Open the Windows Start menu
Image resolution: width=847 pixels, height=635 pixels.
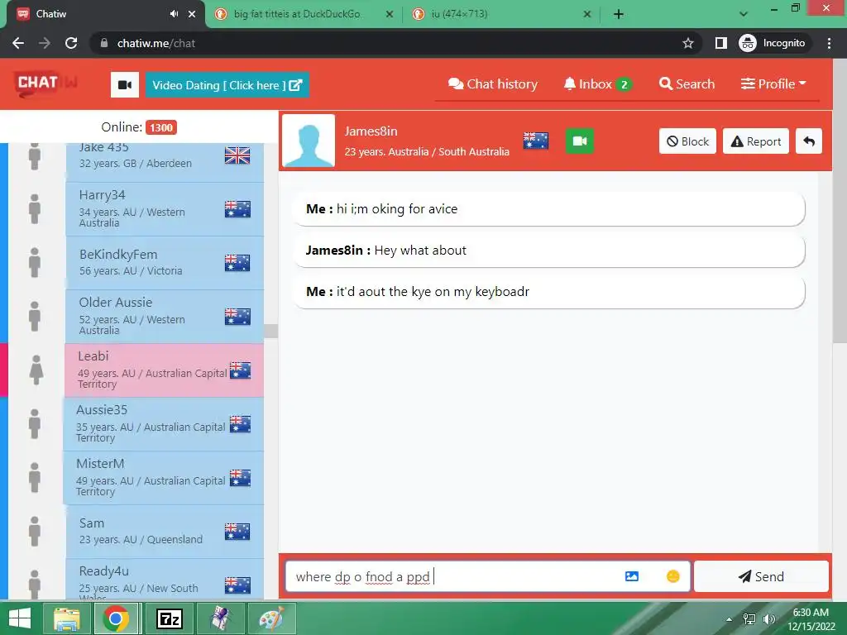pyautogui.click(x=20, y=618)
